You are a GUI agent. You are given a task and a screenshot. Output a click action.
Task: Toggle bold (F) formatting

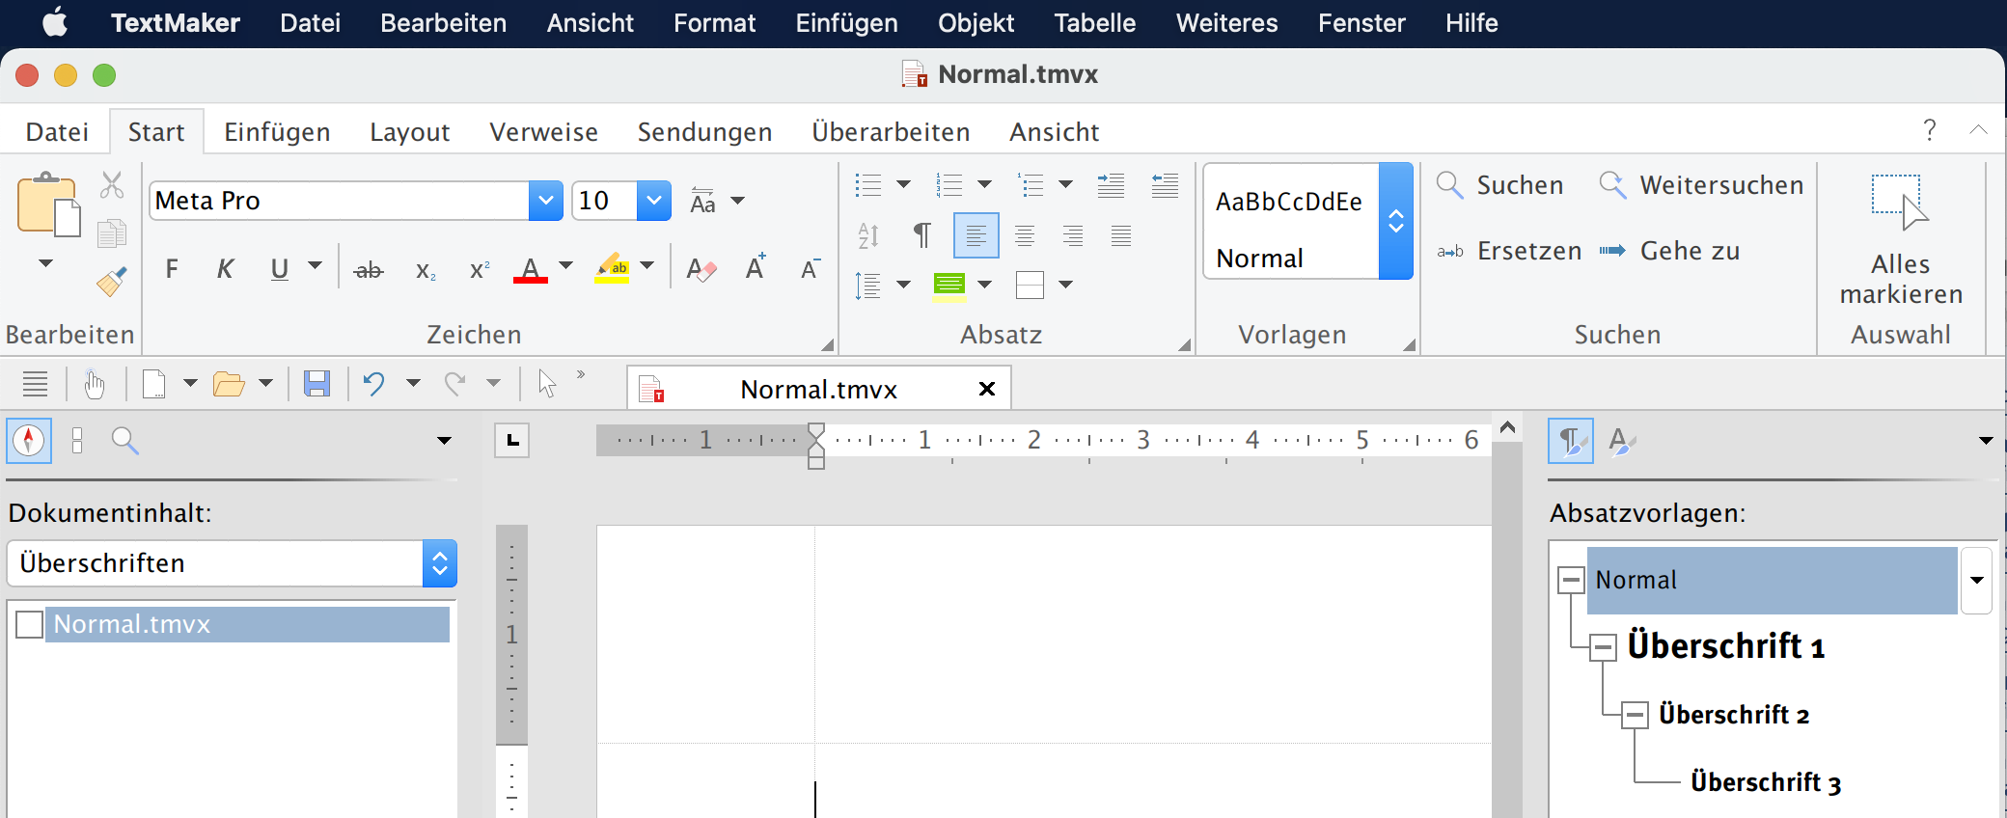point(172,269)
